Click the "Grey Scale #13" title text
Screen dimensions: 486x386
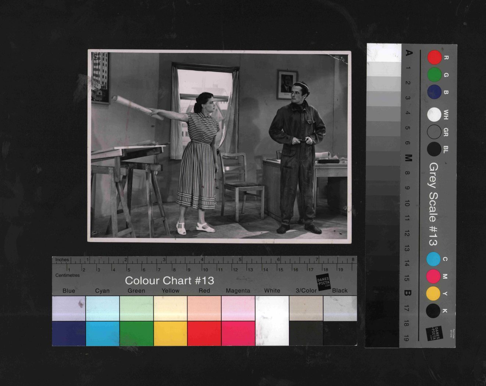click(434, 204)
